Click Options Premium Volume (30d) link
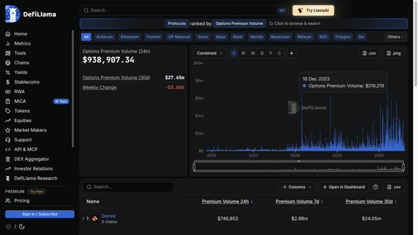418x235 pixels. pyautogui.click(x=116, y=77)
